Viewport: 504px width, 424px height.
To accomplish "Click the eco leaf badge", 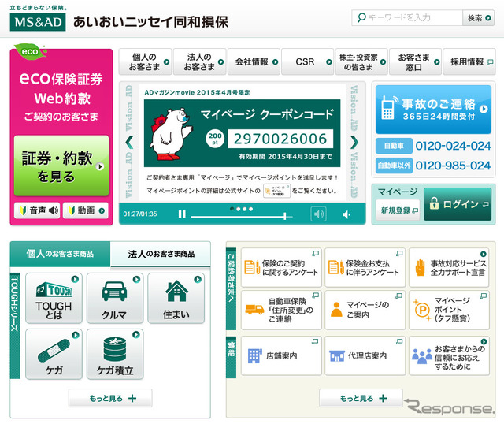I will point(30,51).
